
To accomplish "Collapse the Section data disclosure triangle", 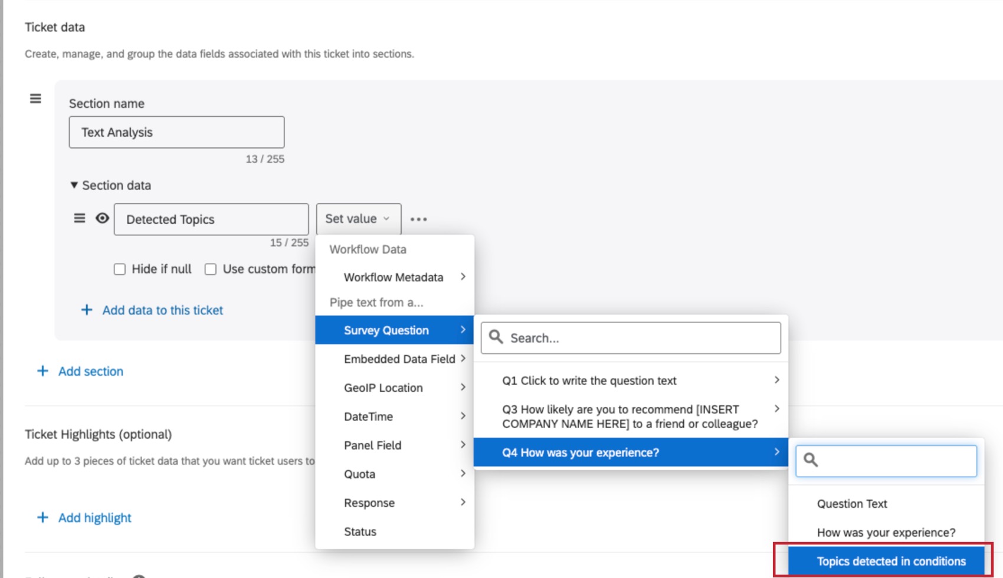I will click(74, 185).
